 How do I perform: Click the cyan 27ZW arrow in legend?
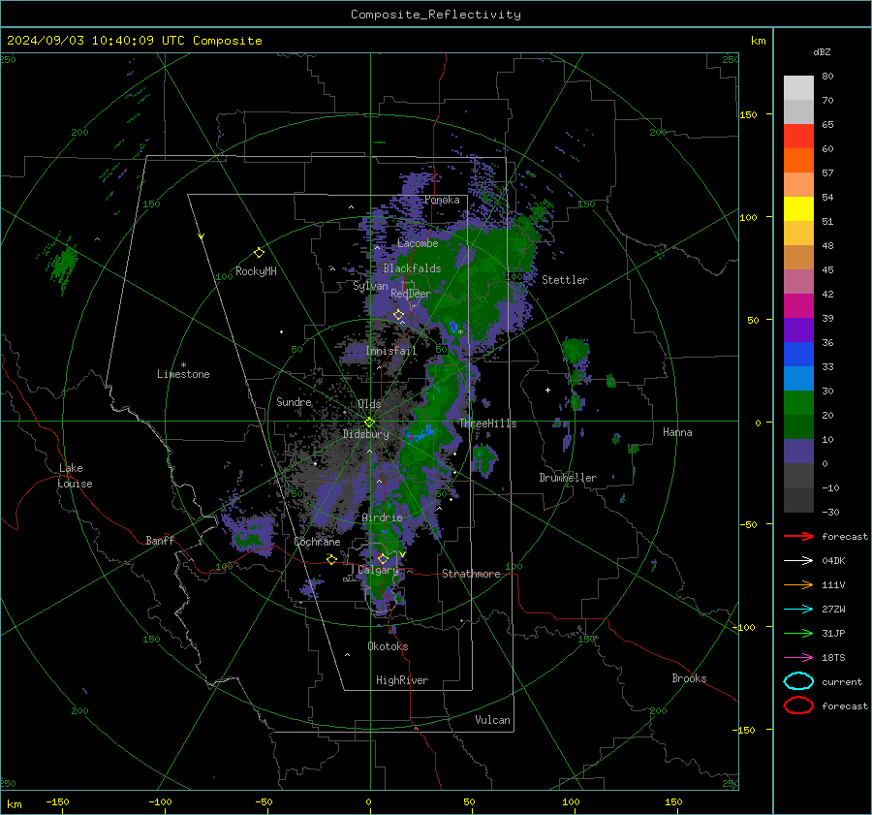tap(798, 610)
